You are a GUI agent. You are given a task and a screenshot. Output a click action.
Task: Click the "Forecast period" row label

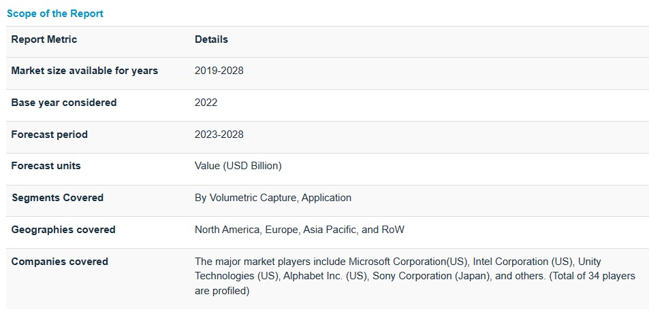coord(50,135)
